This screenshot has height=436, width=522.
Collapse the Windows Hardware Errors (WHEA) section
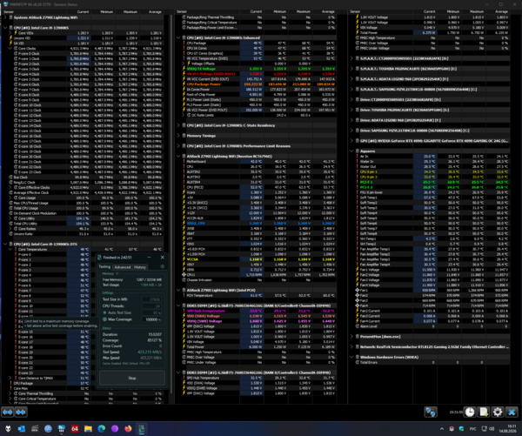(x=351, y=357)
